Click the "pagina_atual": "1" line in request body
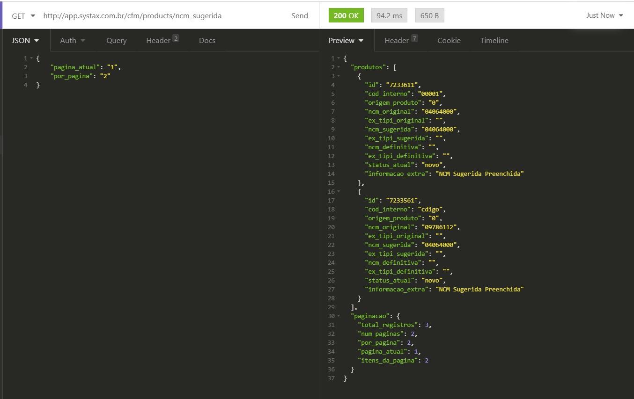Screen dimensions: 634x399 click(86, 67)
